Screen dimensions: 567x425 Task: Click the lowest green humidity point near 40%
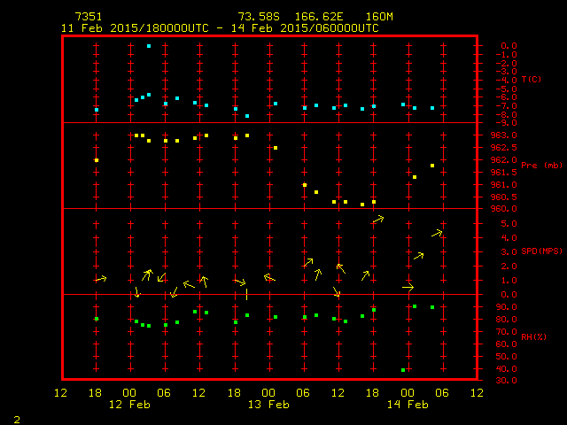tap(403, 370)
